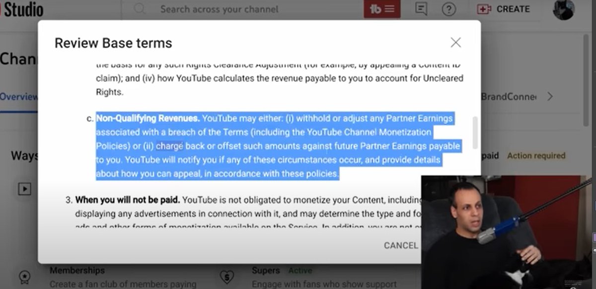Open the account avatar menu

563,9
